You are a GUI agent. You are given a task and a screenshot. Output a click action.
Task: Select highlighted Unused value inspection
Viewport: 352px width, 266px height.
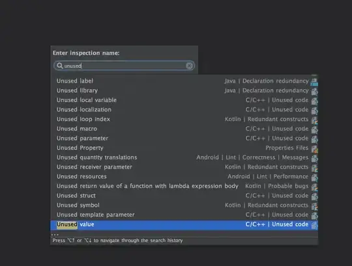point(184,224)
